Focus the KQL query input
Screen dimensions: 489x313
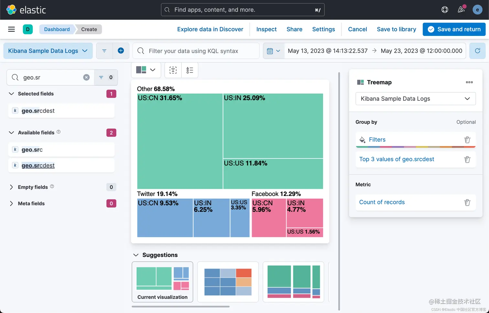coord(196,51)
